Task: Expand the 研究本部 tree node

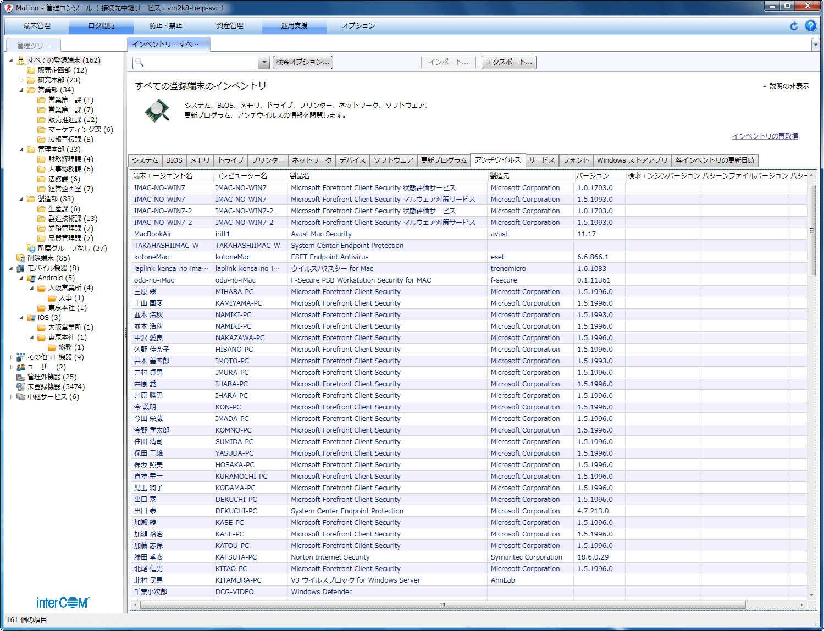Action: click(x=22, y=80)
